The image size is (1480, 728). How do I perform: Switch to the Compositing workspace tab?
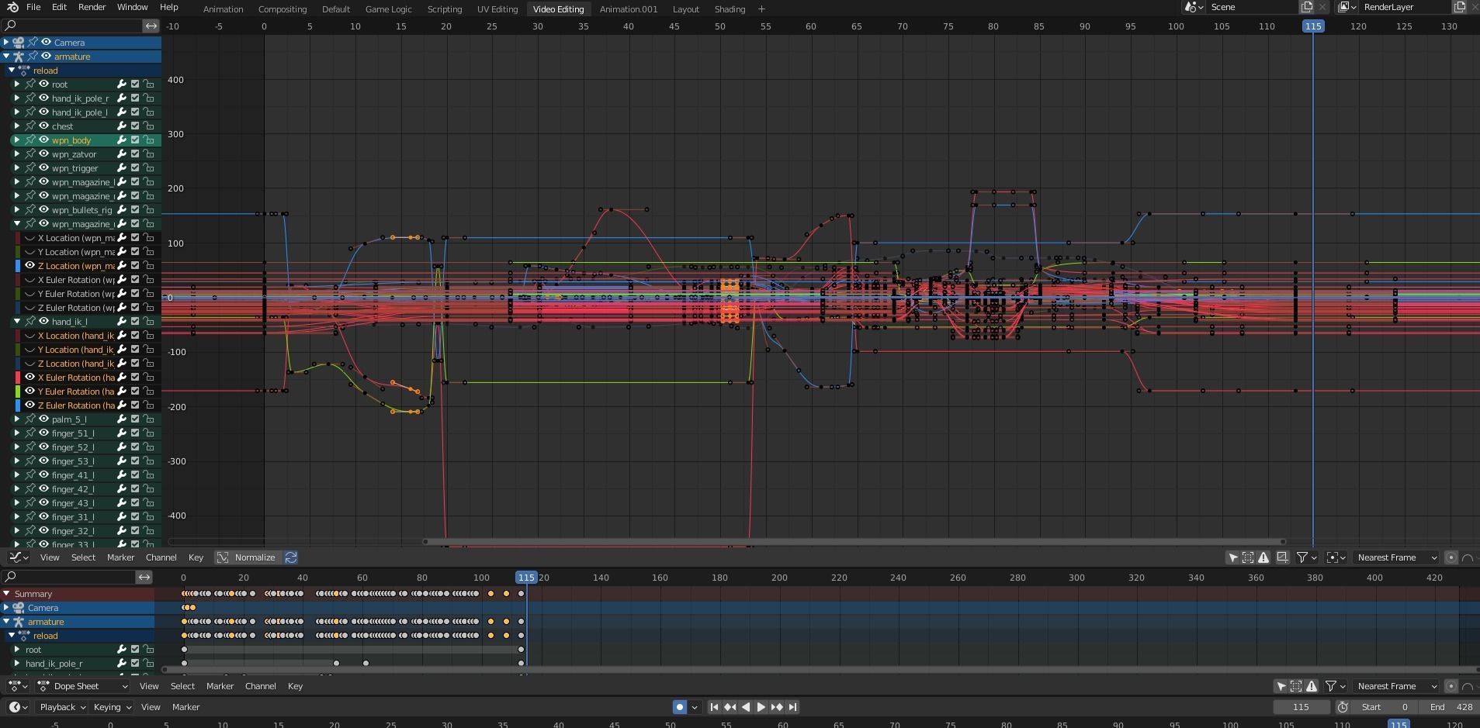282,9
